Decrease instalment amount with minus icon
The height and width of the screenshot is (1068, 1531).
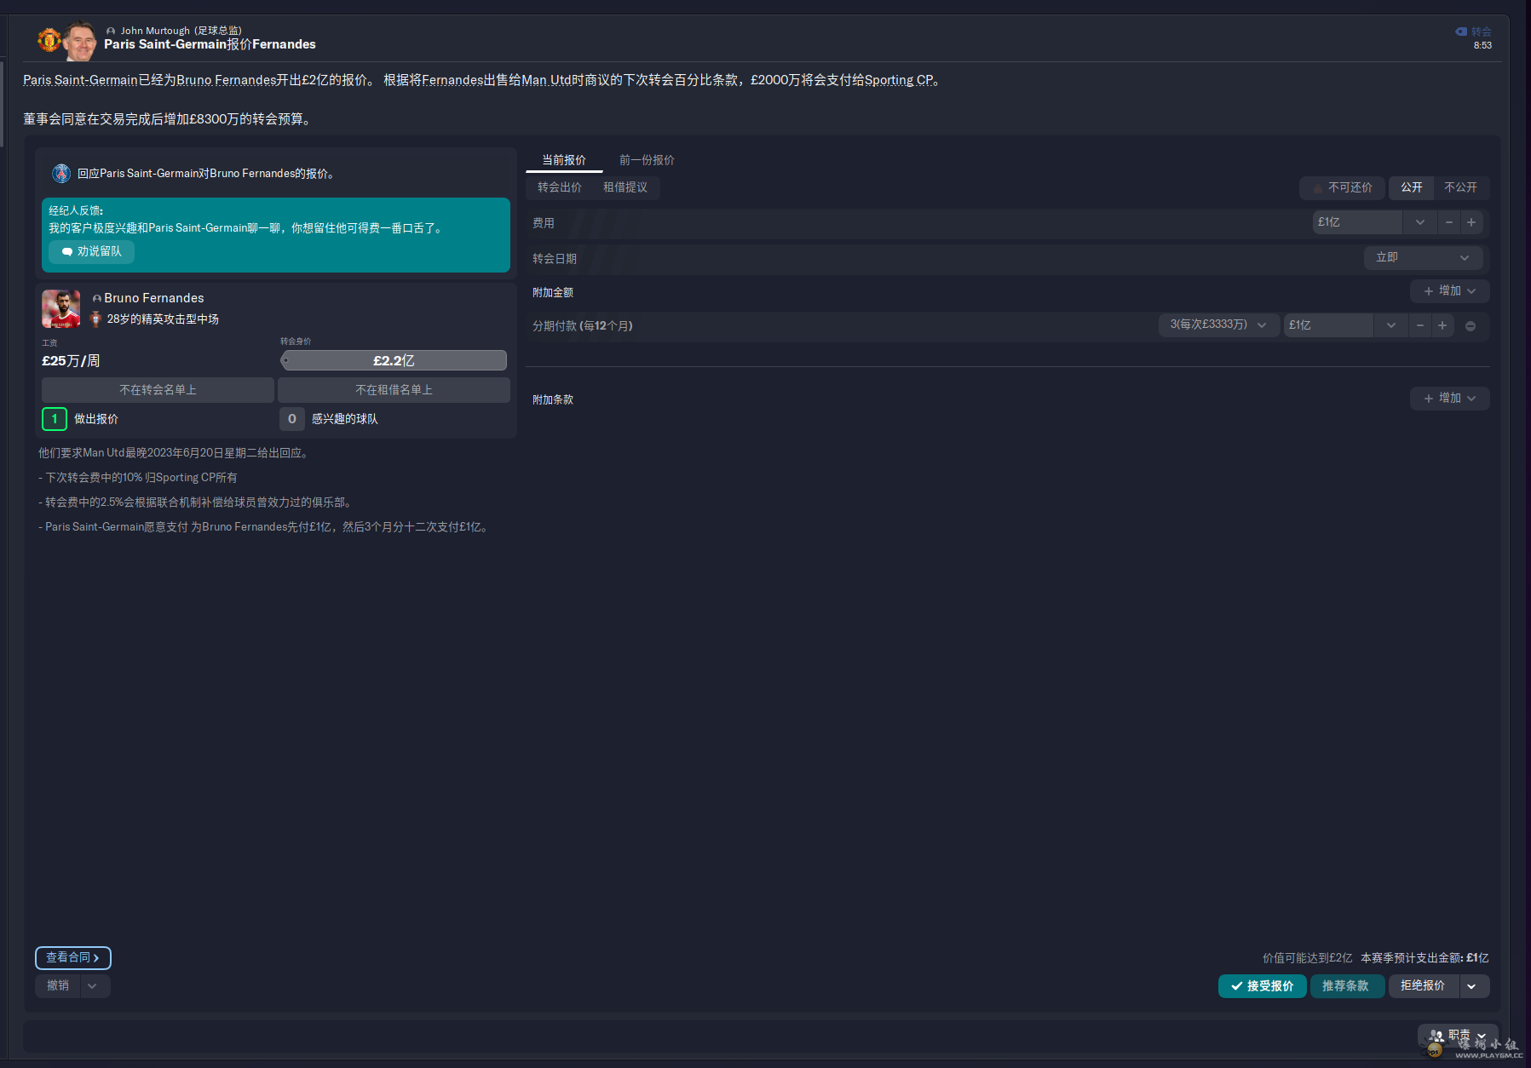[1420, 325]
